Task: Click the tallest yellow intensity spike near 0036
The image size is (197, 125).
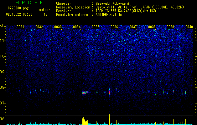Action: click(109, 119)
